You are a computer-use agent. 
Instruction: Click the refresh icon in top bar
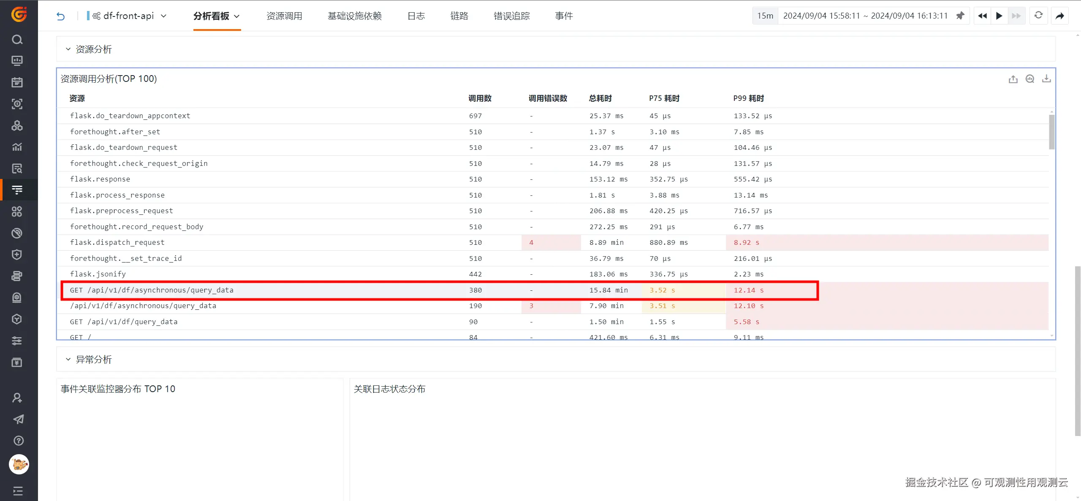pyautogui.click(x=1038, y=16)
